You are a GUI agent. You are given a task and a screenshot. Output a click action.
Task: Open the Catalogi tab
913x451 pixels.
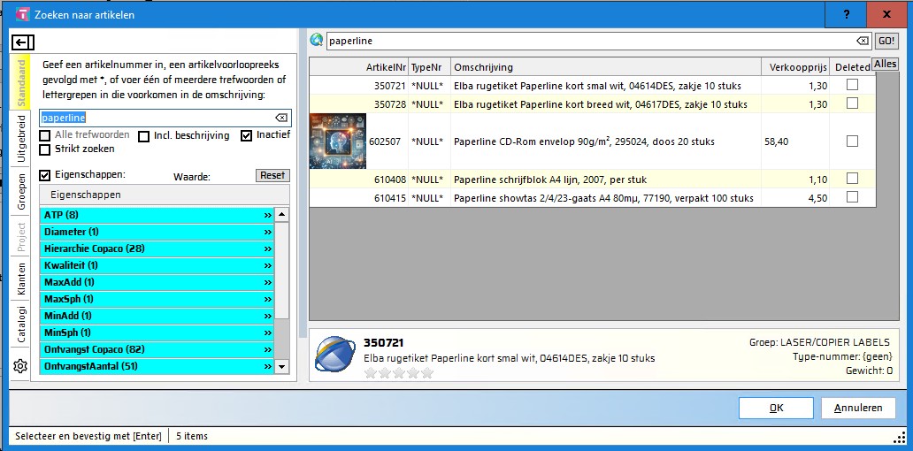click(21, 325)
